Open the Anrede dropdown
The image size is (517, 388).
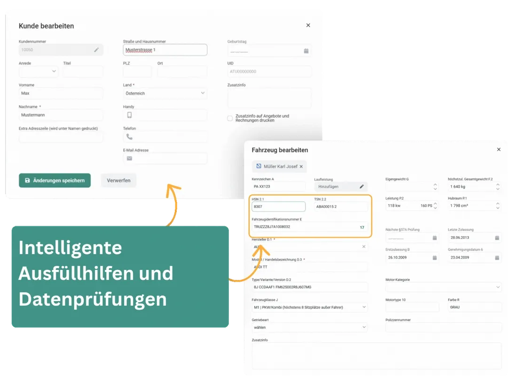coord(38,71)
